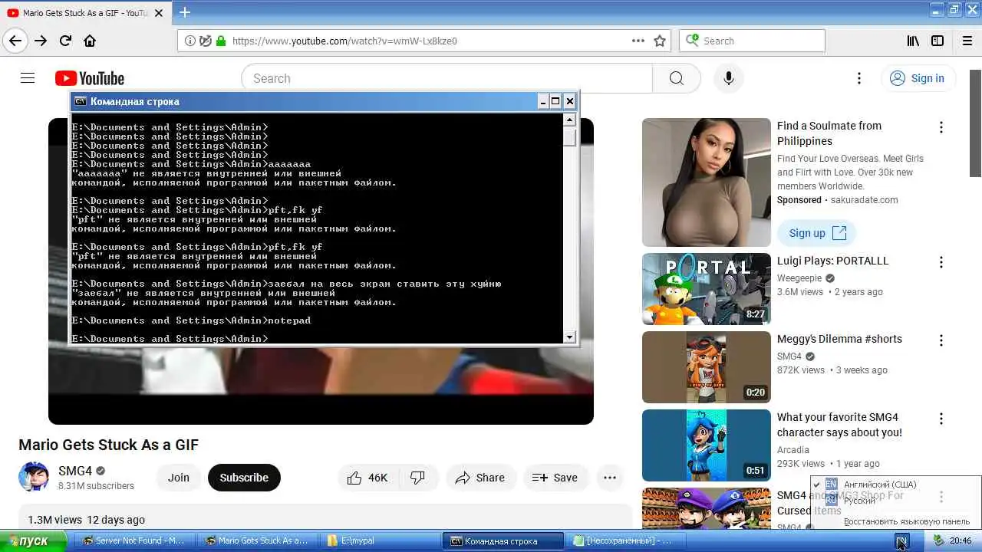Click the YouTube Search input field
This screenshot has width=982, height=552.
tap(447, 78)
